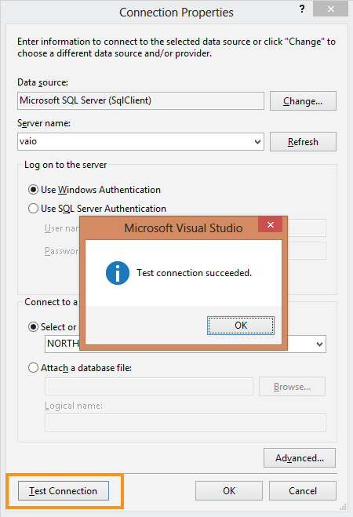Click Change to pick a different data source

coord(303,101)
